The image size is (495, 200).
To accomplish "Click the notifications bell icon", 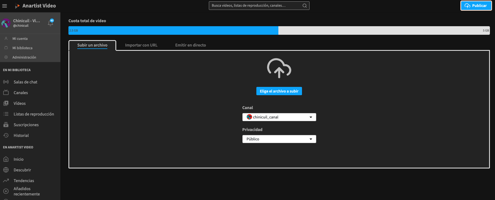I will 50,23.
